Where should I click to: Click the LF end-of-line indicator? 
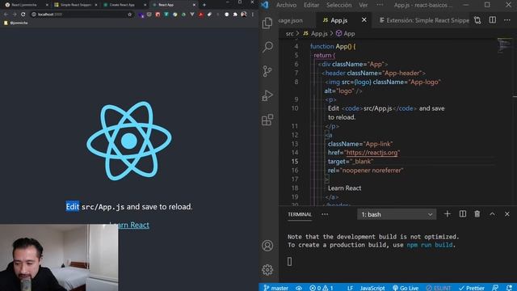(x=350, y=288)
